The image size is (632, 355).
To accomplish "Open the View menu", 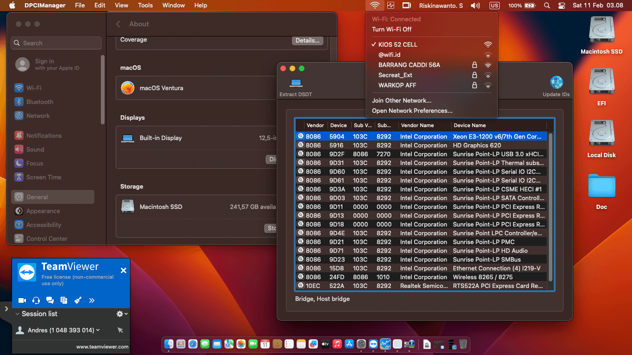I will tap(122, 6).
